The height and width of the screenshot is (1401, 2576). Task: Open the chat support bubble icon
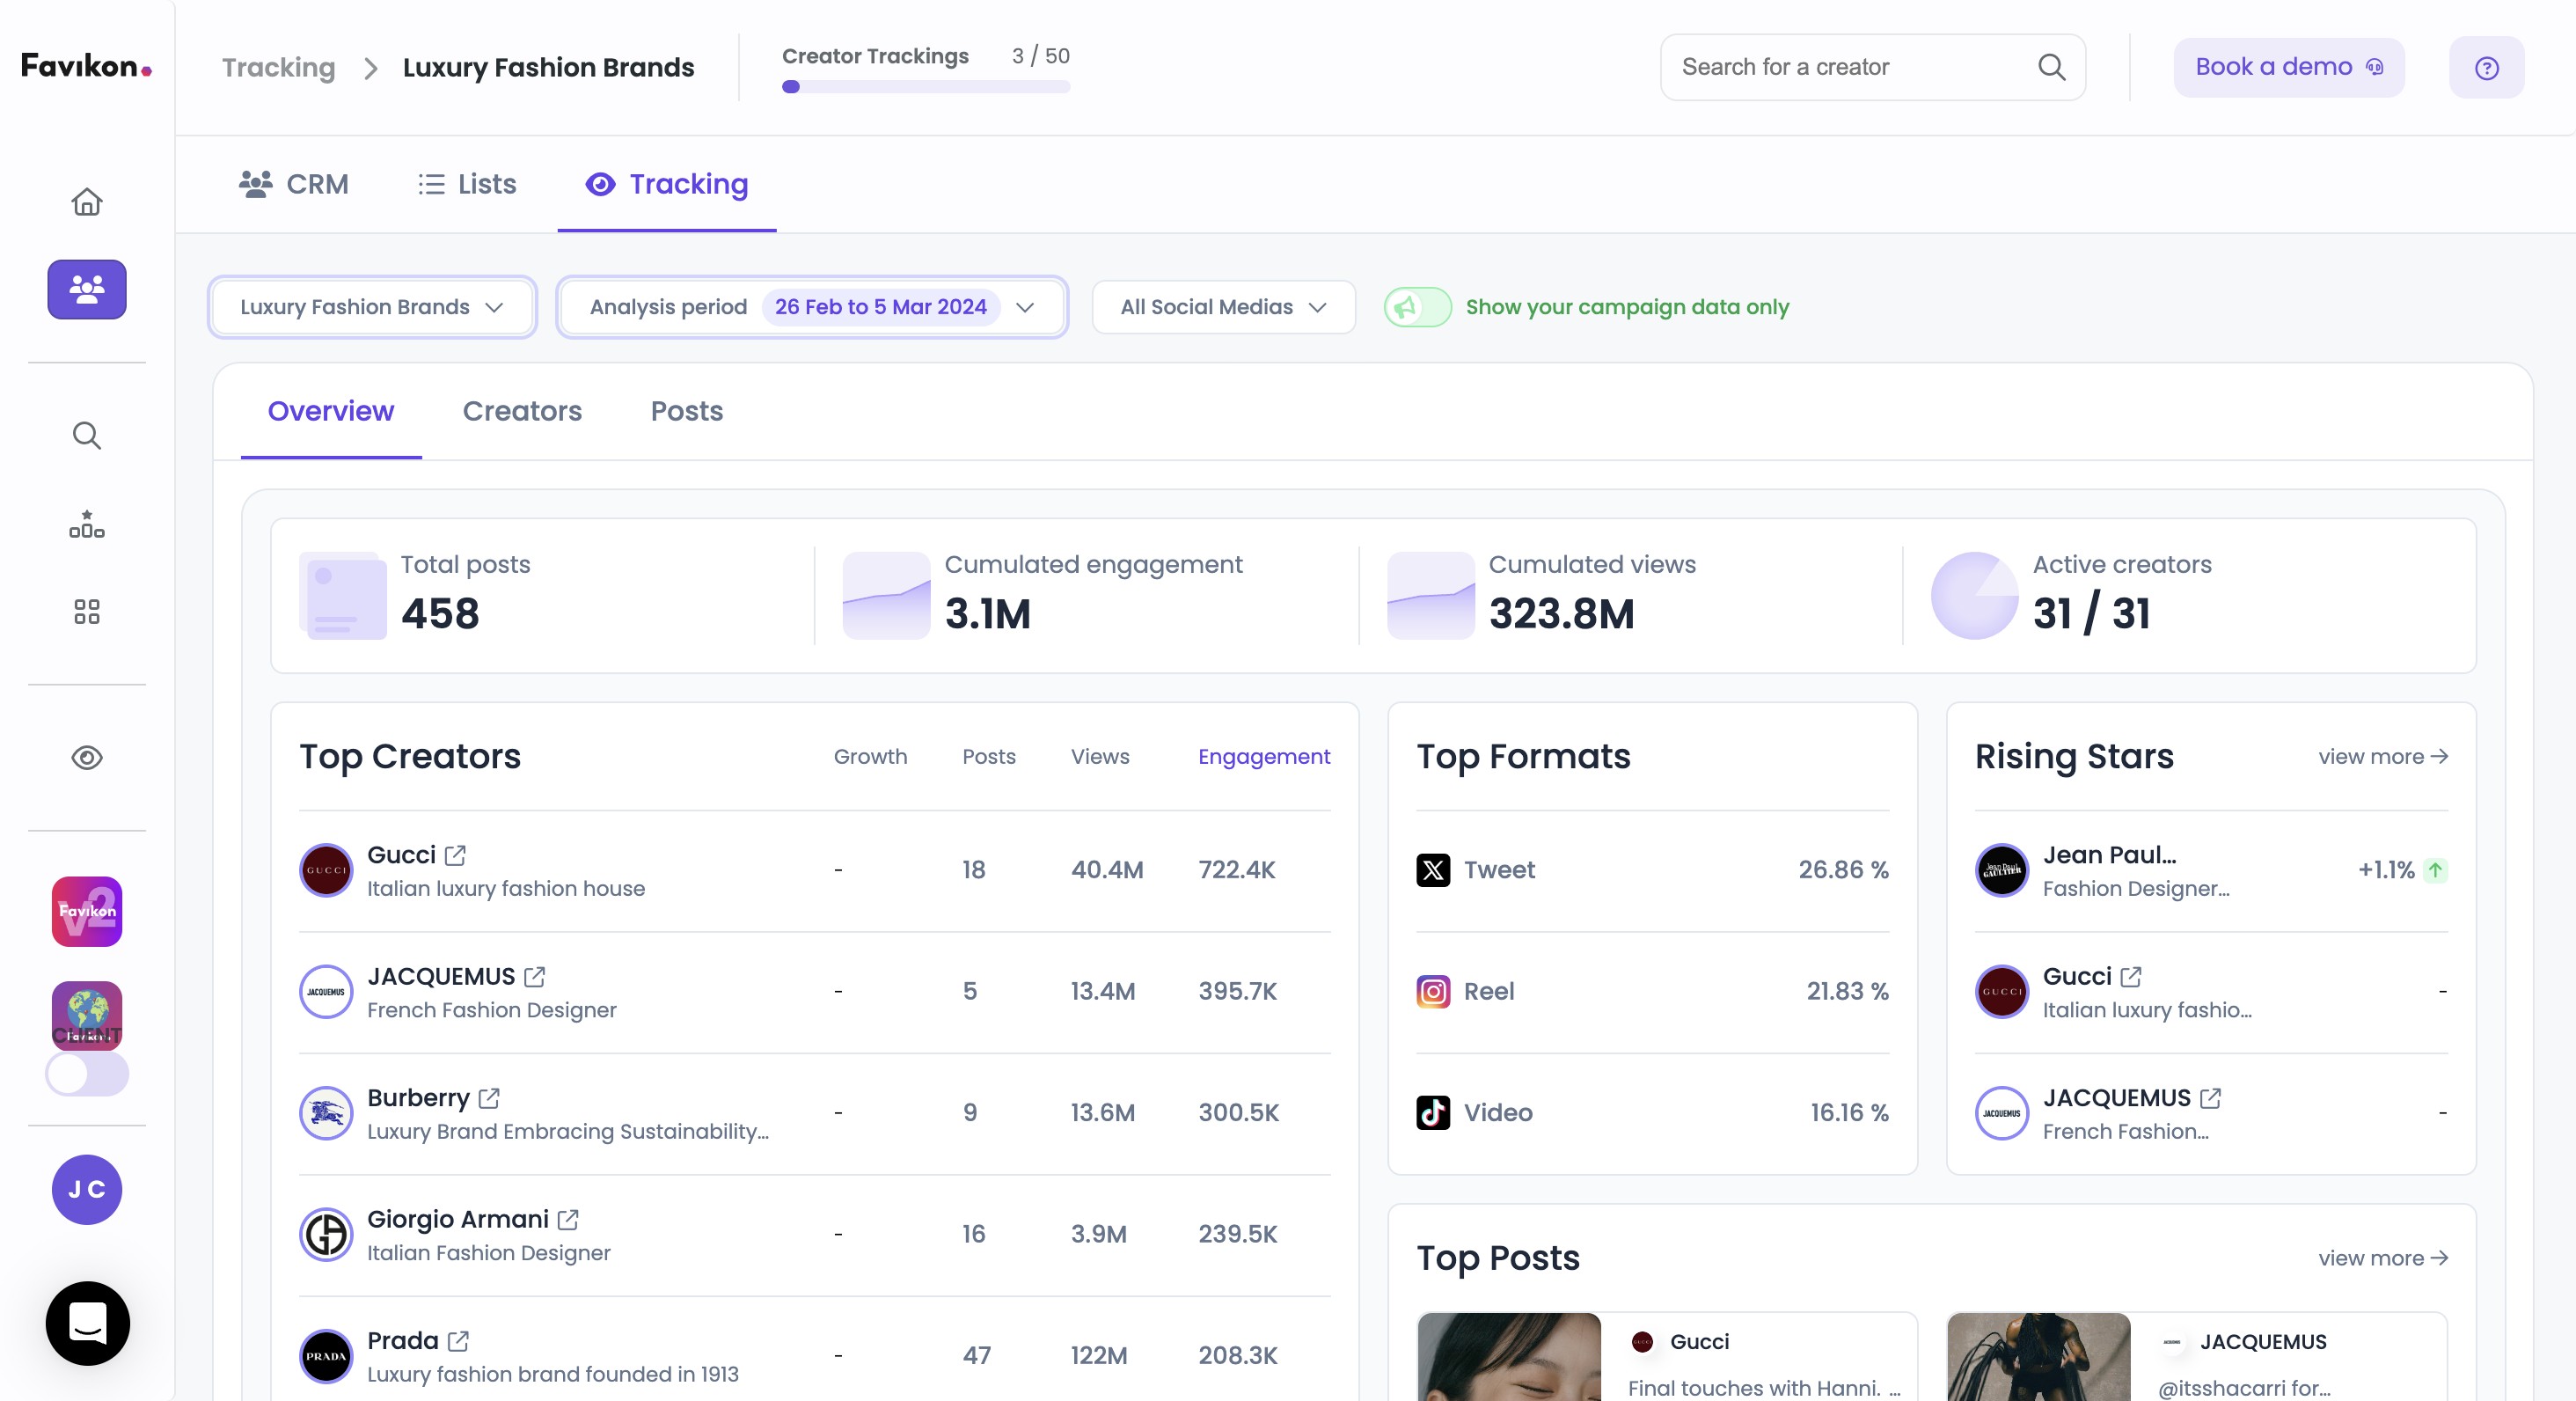(87, 1323)
